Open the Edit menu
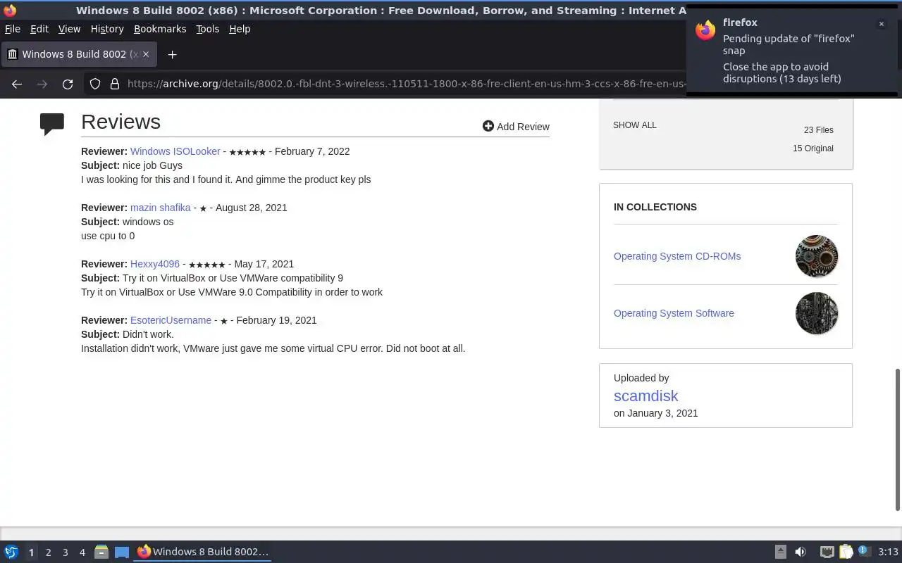 39,29
